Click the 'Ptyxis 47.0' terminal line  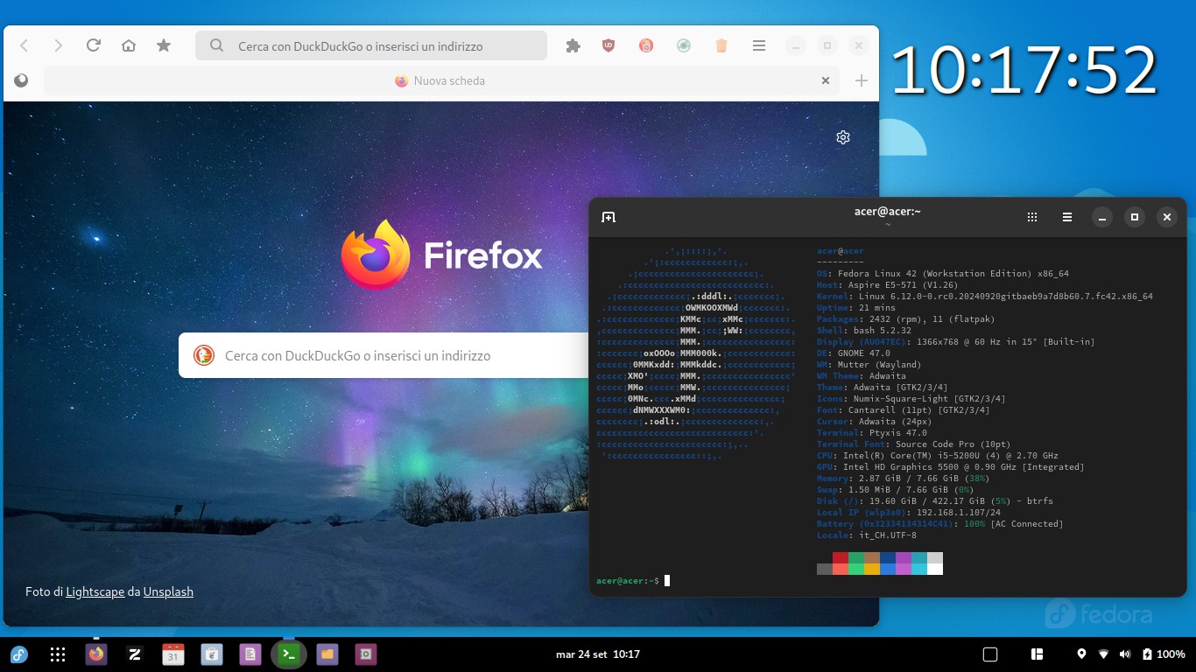coord(871,433)
